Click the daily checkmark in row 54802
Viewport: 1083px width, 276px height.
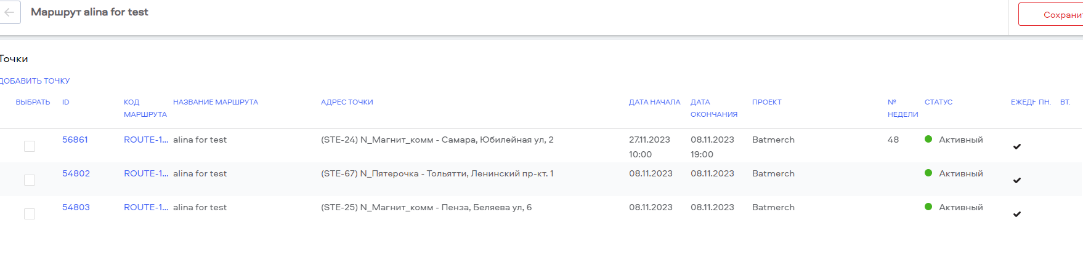1017,180
